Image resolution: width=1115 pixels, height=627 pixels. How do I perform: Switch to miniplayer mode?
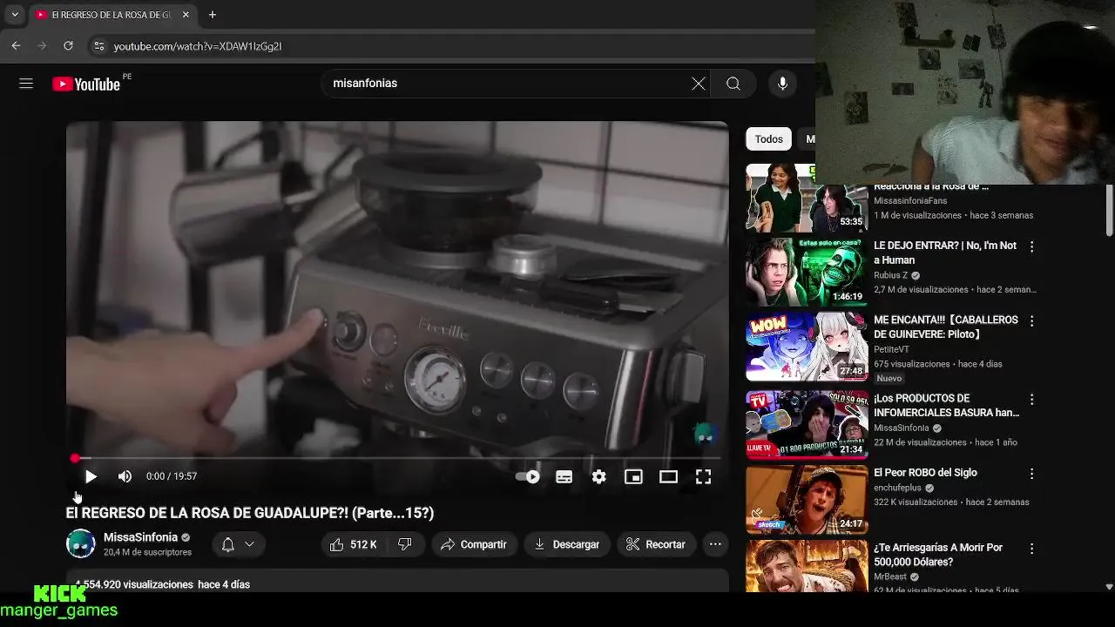click(633, 476)
